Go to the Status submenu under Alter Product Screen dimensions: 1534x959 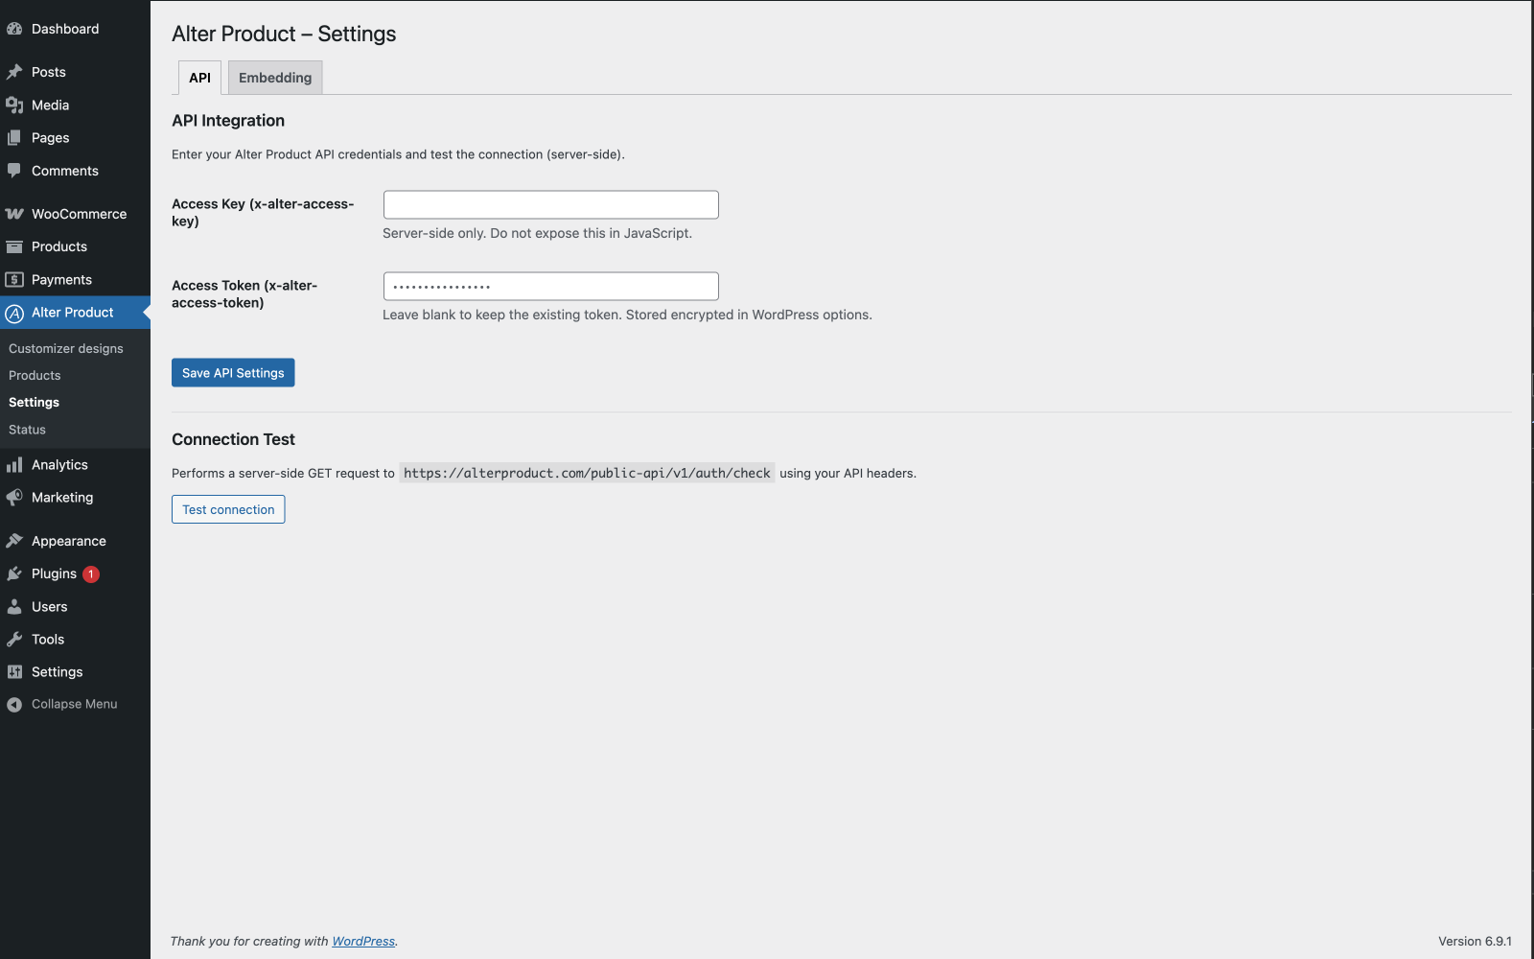[x=26, y=430]
